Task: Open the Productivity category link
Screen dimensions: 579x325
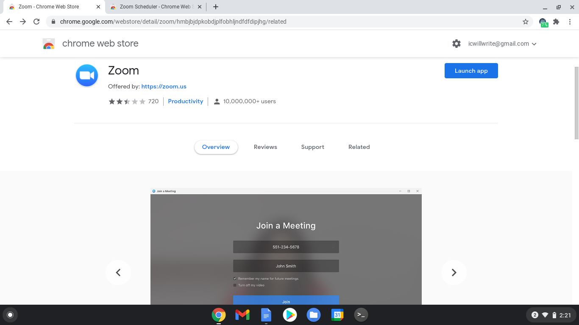Action: pyautogui.click(x=186, y=102)
